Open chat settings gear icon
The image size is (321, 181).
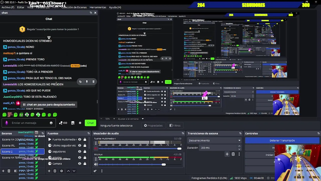tap(80, 123)
